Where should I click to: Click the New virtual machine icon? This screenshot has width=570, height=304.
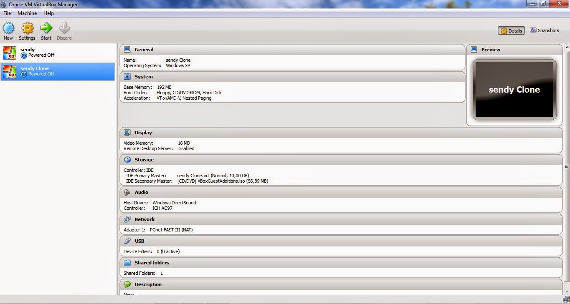[x=8, y=28]
